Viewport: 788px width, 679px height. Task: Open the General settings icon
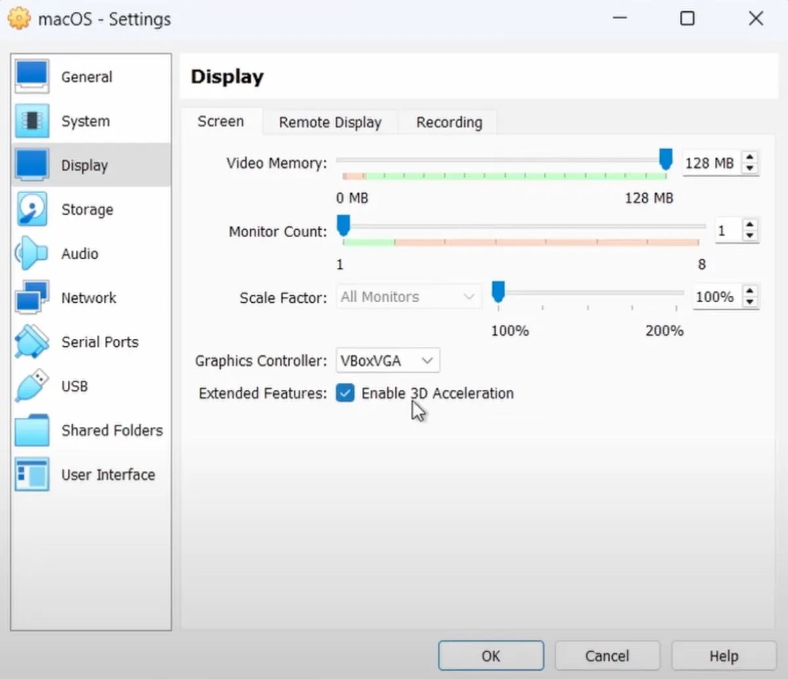pyautogui.click(x=32, y=77)
